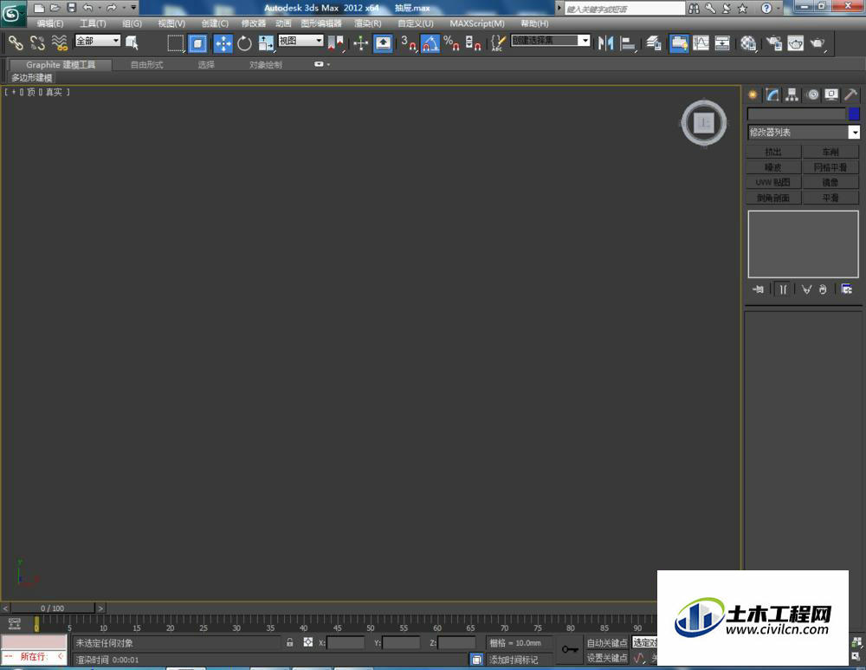The width and height of the screenshot is (866, 670).
Task: Switch to the 对象绘制 ribbon tab
Action: (266, 65)
